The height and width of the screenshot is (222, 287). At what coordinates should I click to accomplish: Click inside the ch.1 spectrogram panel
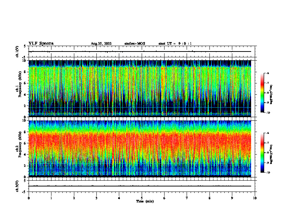[140, 89]
